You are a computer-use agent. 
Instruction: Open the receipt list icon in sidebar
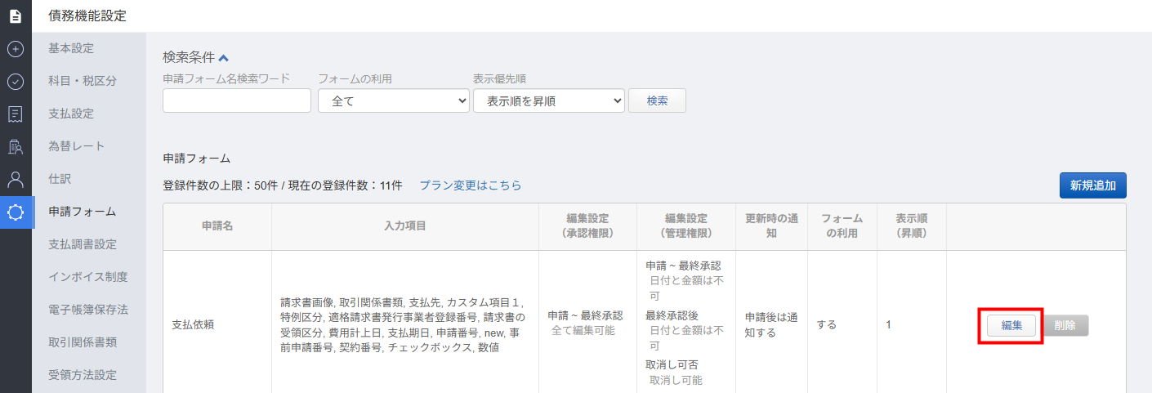[16, 114]
